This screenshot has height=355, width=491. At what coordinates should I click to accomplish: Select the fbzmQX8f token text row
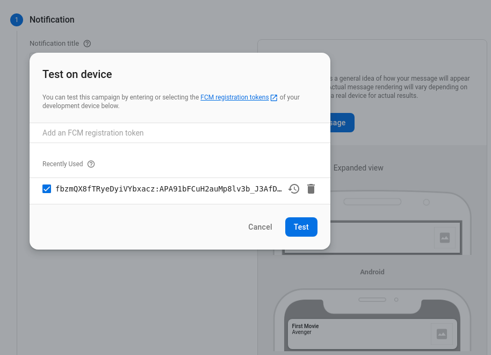169,189
